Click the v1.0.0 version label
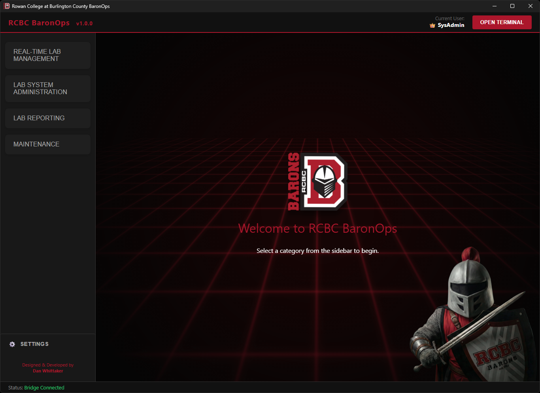 [x=84, y=23]
